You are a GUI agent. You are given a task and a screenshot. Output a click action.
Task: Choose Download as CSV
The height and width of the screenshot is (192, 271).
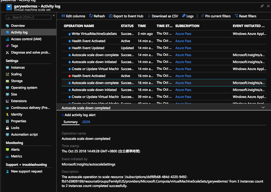pos(163,16)
